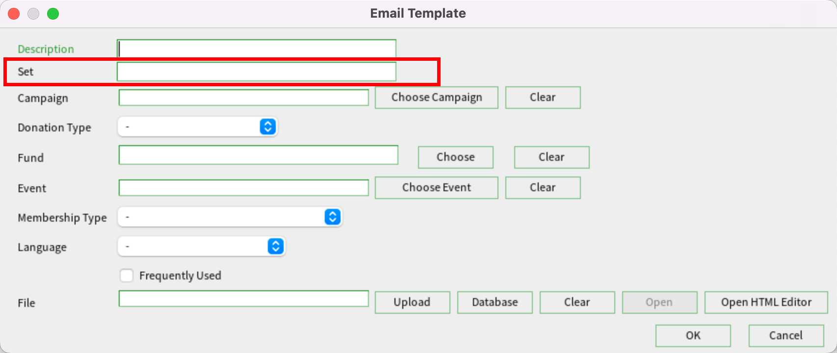Clear the Event selection
This screenshot has width=837, height=353.
[x=542, y=187]
